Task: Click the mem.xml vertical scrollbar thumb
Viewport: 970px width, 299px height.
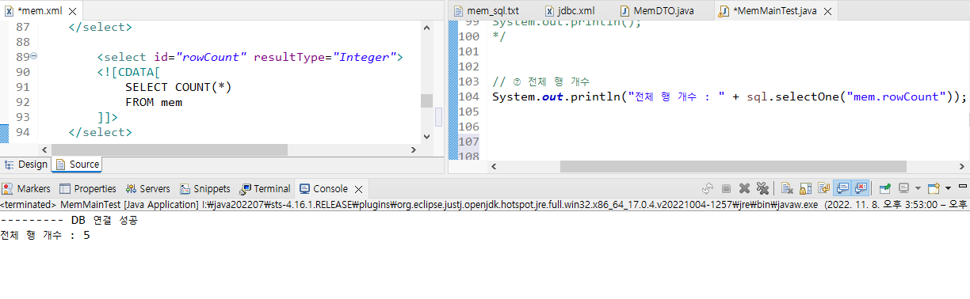Action: 426,100
